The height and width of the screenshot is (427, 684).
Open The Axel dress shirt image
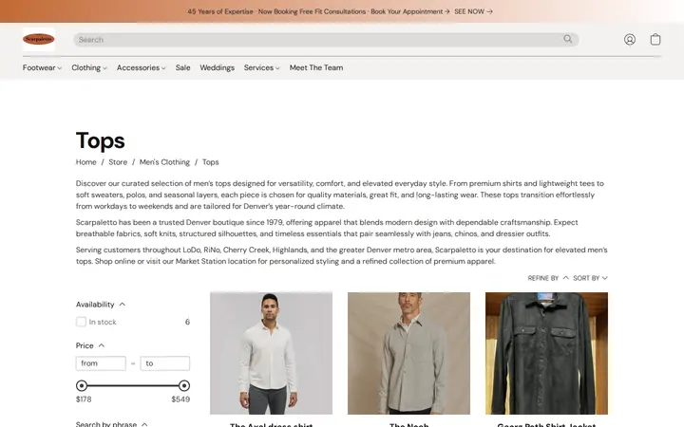click(271, 353)
